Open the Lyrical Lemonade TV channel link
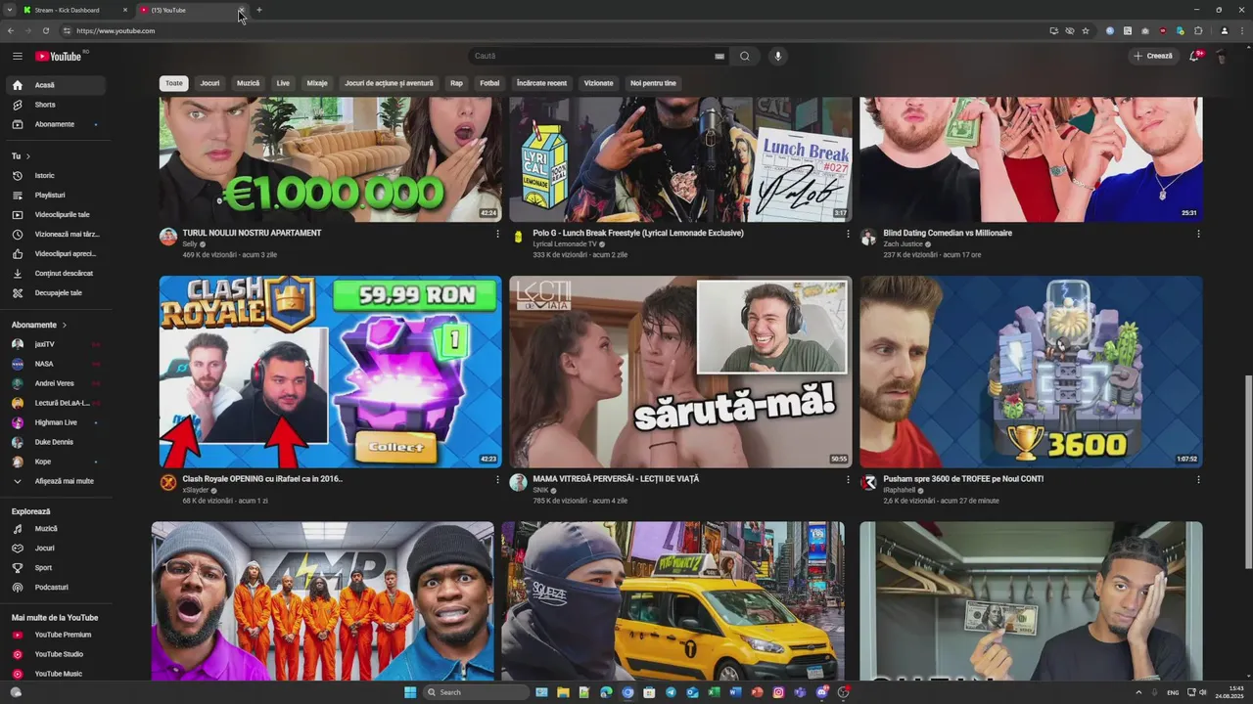1253x704 pixels. point(564,244)
